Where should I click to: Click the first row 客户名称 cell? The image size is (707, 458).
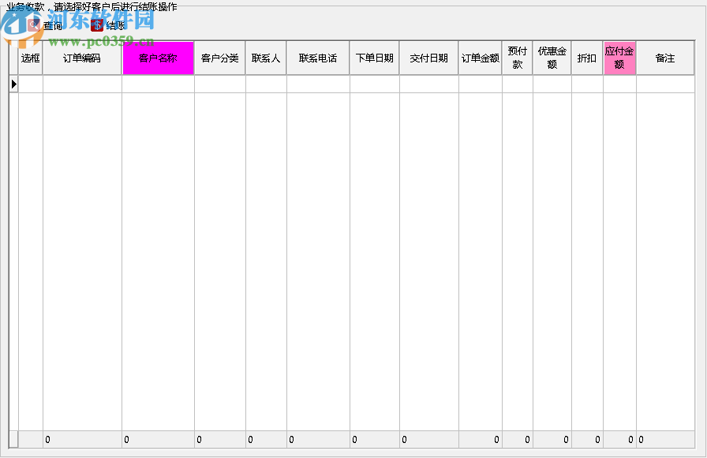pyautogui.click(x=159, y=84)
